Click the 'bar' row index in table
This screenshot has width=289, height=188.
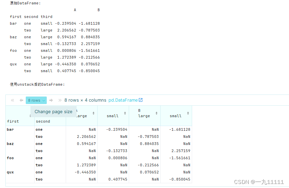coord(10,130)
